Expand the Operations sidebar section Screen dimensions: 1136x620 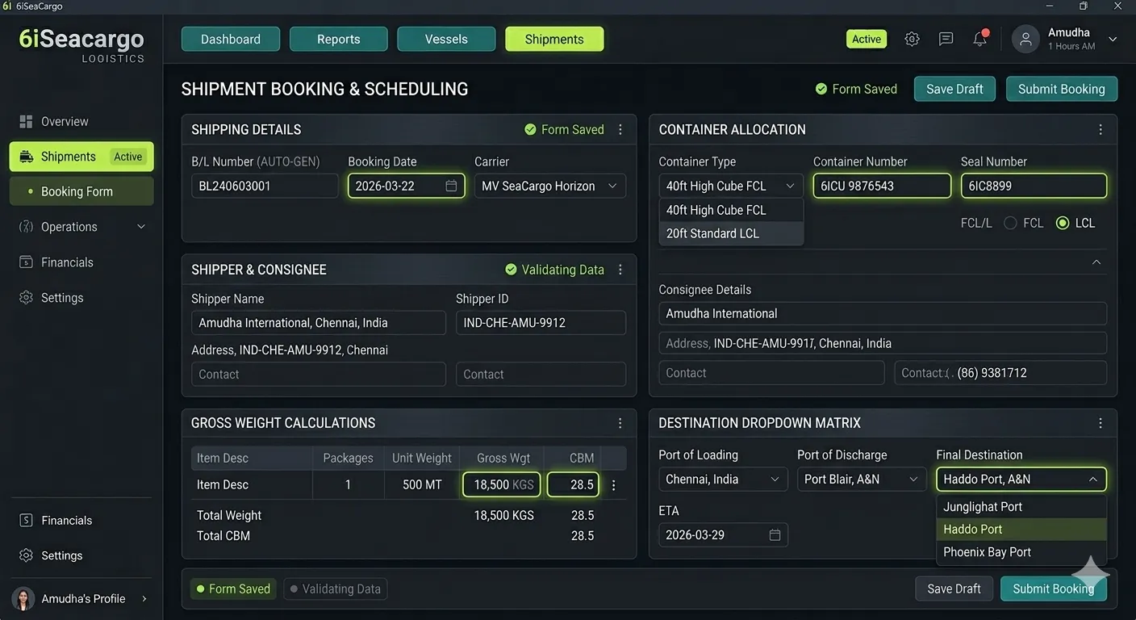[x=141, y=227]
